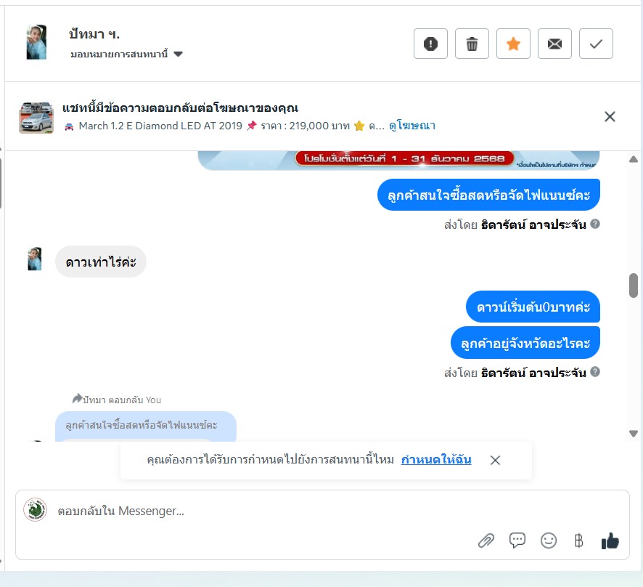643x587 pixels.
Task: Delete conversation using trash icon
Action: click(x=472, y=44)
